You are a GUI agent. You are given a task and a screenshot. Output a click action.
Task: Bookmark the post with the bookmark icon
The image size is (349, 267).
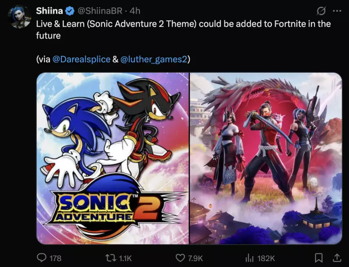[x=319, y=258]
